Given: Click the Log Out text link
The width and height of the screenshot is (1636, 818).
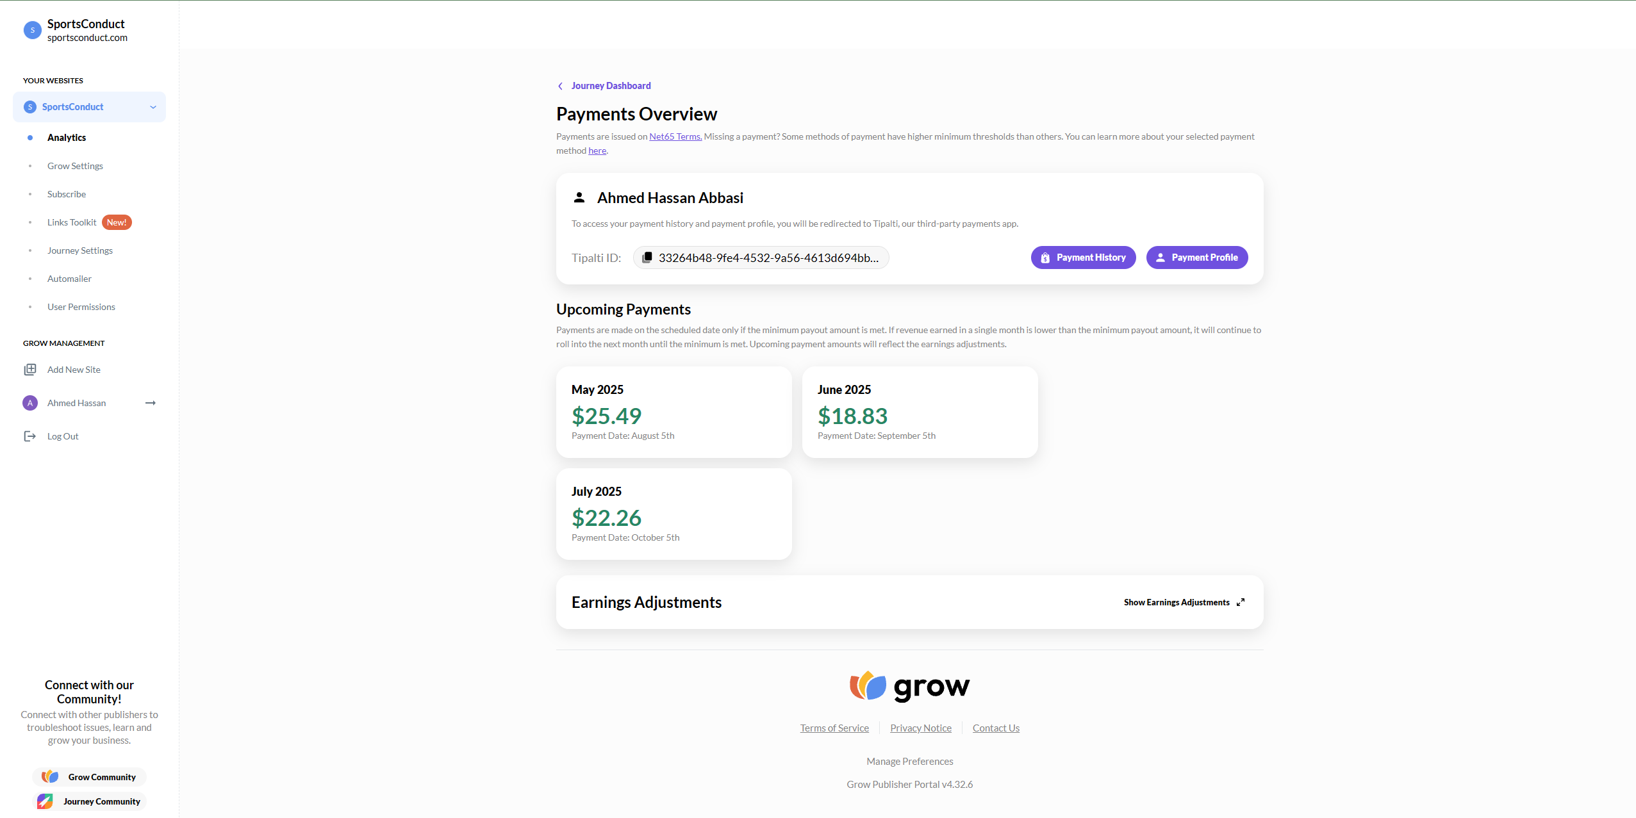Looking at the screenshot, I should click(x=63, y=436).
